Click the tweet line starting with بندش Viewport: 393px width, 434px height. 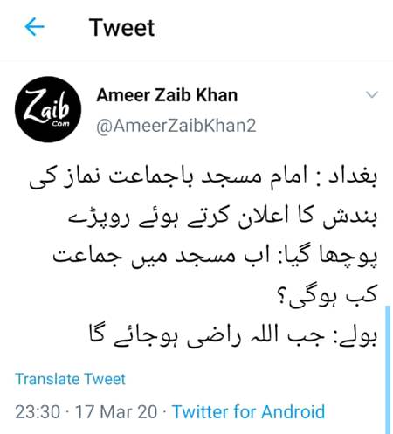[x=223, y=217]
